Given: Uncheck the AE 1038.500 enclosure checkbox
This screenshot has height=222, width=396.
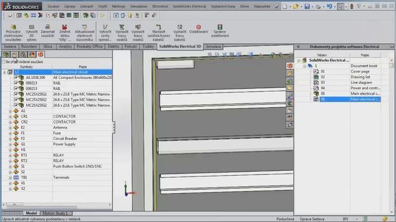Looking at the screenshot, I should (x=16, y=78).
